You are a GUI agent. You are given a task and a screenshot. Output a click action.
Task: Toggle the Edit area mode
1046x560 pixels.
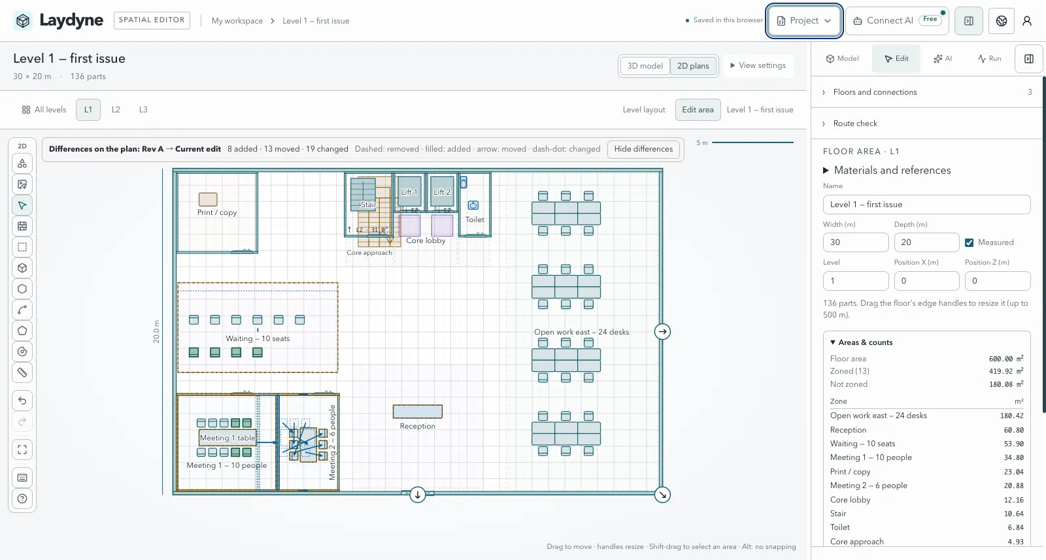click(698, 110)
